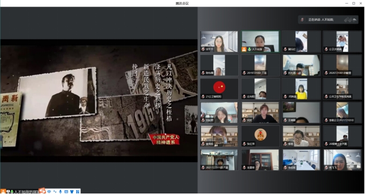
Task: Select the active speaker's green-bordered video tile
Action: click(260, 42)
